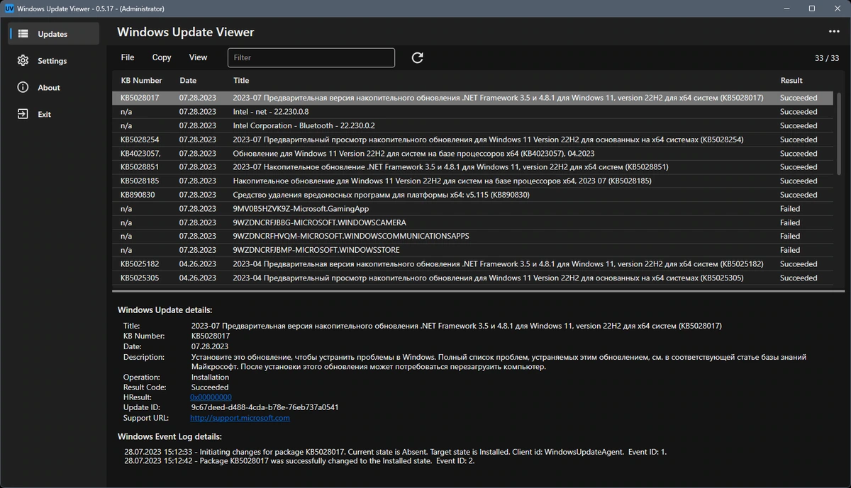Open the support.microsoft.com link
This screenshot has width=851, height=488.
point(240,418)
